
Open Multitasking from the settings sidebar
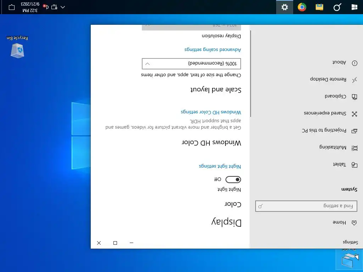(333, 147)
